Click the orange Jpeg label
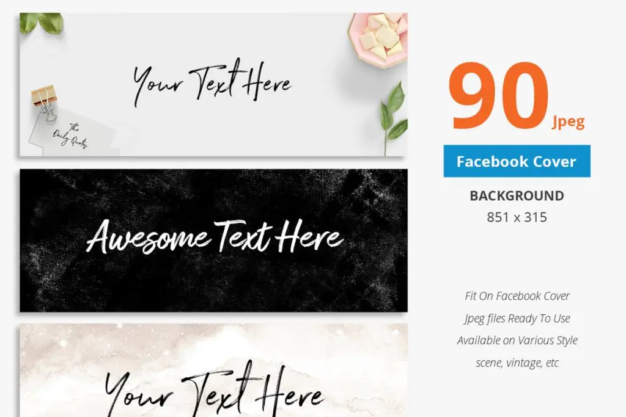This screenshot has height=417, width=626. click(569, 121)
